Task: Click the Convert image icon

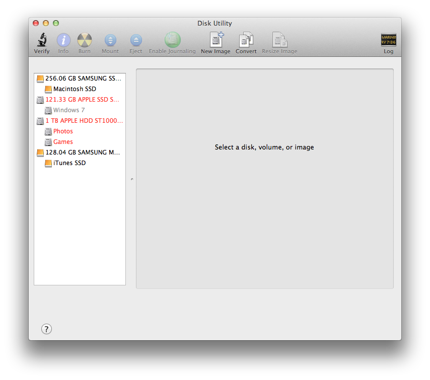Action: tap(246, 40)
